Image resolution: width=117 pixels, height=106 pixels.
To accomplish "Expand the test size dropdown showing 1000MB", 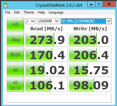I will click(48, 21).
